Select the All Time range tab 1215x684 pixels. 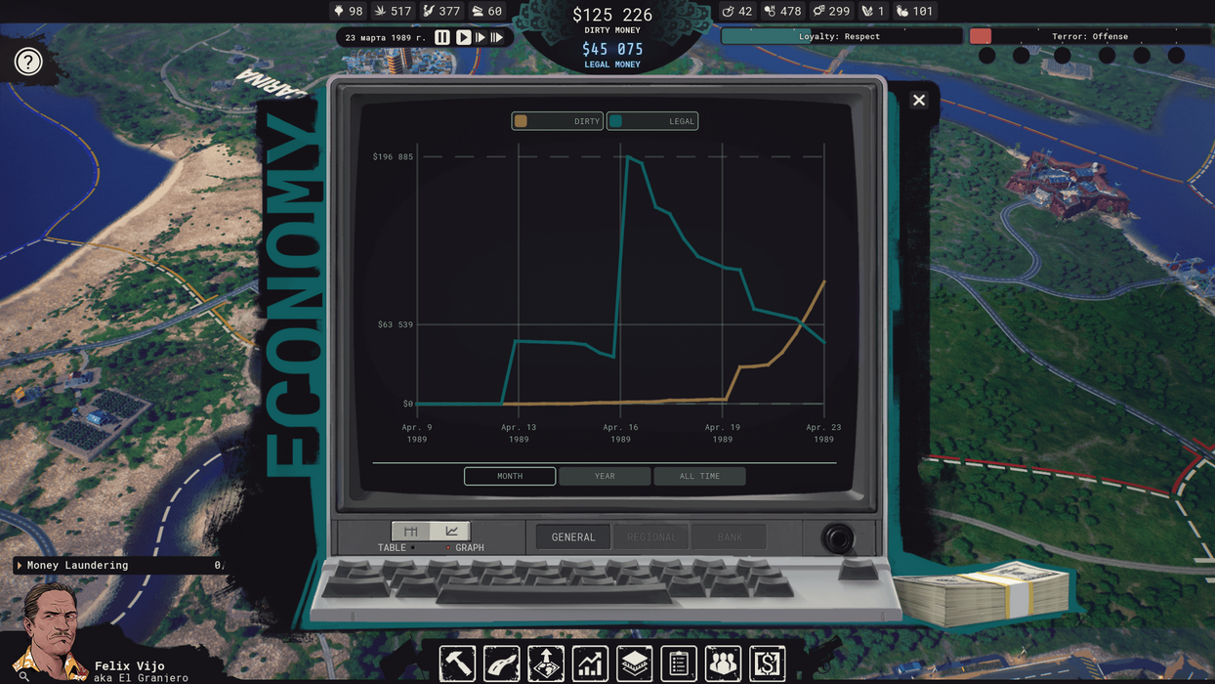coord(699,476)
